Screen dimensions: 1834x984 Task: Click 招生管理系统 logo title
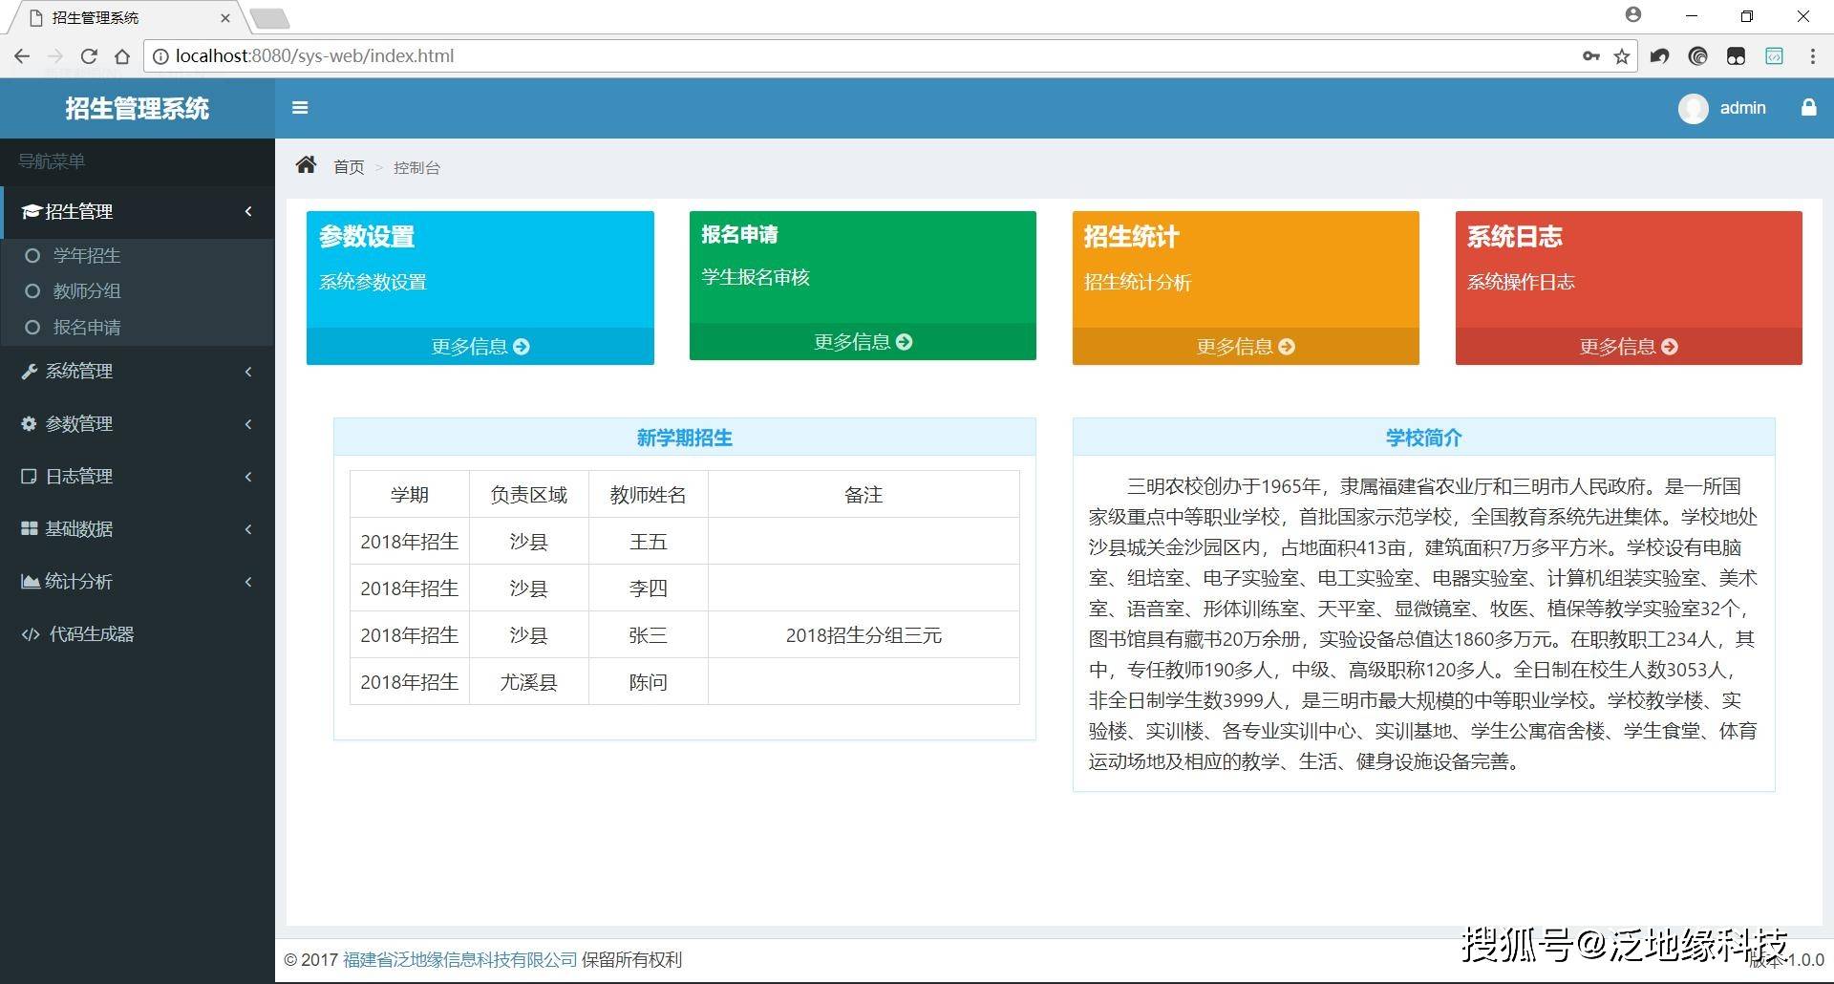137,108
